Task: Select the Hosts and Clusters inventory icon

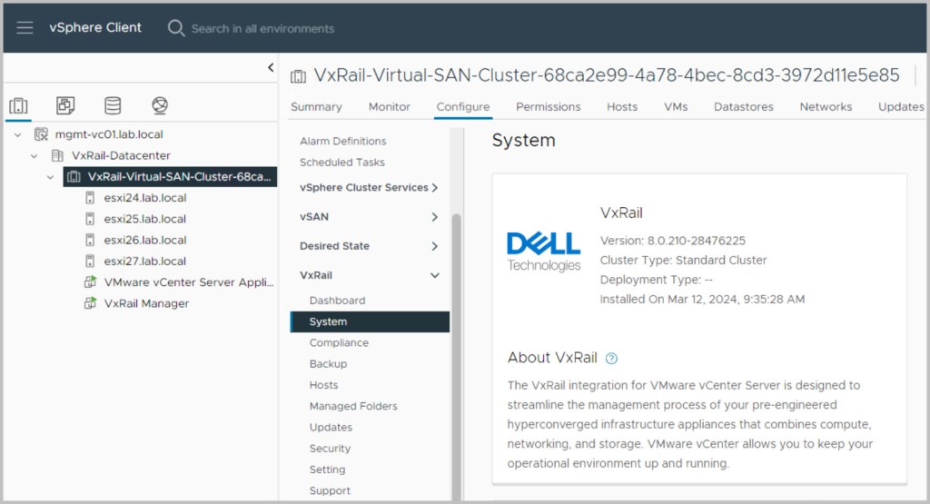Action: point(18,105)
